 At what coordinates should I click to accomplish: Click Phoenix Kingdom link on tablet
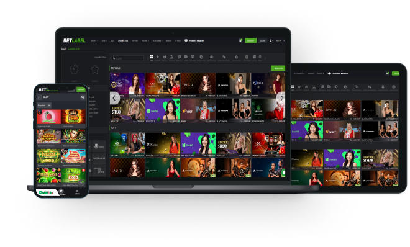click(338, 74)
